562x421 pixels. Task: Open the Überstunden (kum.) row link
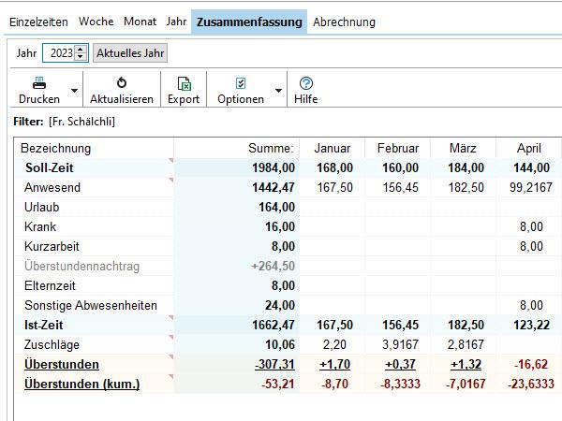pos(81,384)
